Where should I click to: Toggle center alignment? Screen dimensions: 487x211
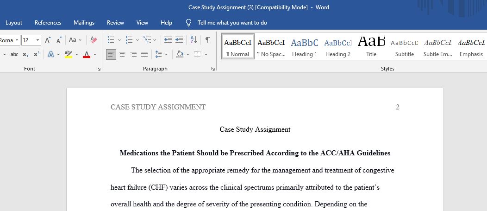(122, 54)
